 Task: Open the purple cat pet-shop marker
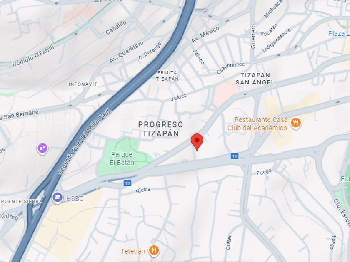pyautogui.click(x=42, y=148)
